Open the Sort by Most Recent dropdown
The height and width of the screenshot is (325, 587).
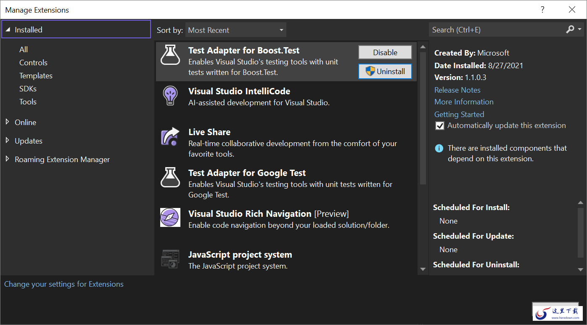[x=236, y=30]
